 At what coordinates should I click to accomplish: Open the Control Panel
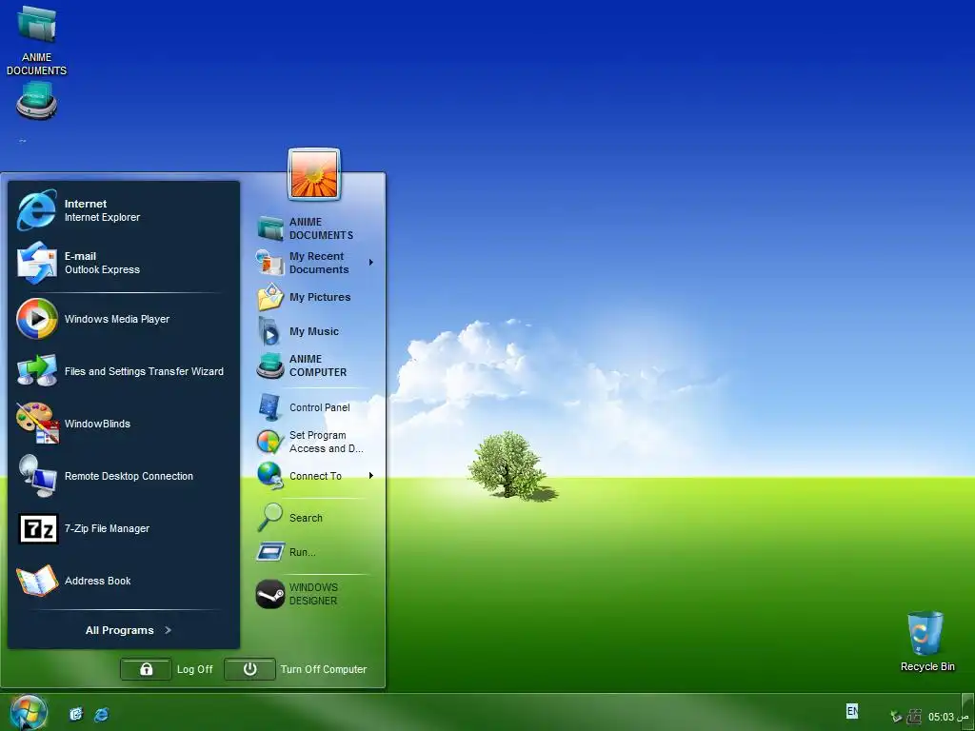click(316, 407)
